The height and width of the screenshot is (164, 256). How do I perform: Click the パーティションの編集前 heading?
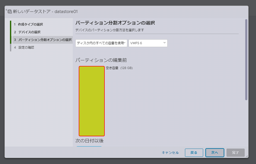(101, 60)
